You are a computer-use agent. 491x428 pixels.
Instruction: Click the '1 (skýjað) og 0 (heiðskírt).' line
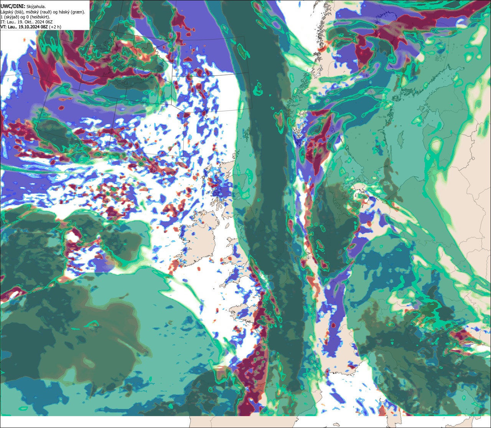[25, 17]
